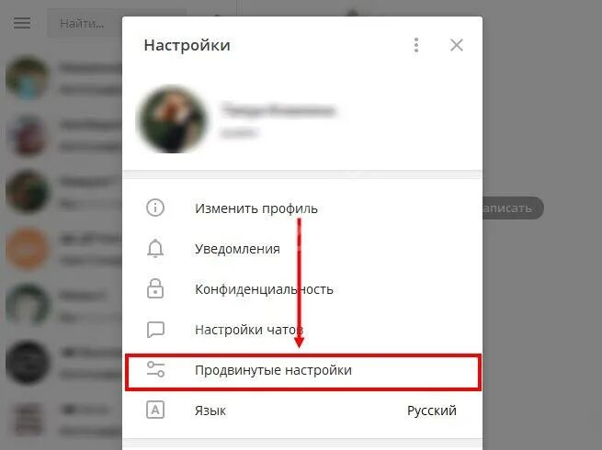Click the three-dot settings options icon
This screenshot has height=450, width=602.
[416, 45]
